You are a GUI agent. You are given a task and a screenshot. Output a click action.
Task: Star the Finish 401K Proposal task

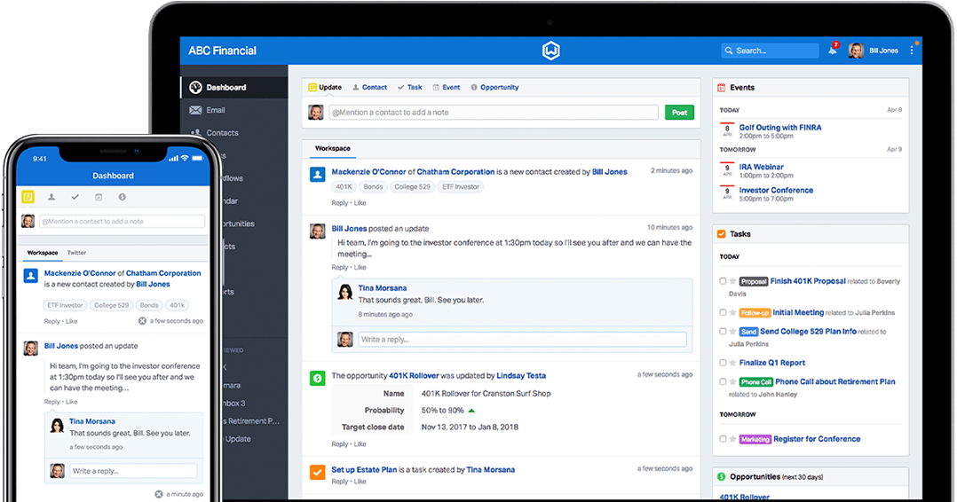pos(732,282)
